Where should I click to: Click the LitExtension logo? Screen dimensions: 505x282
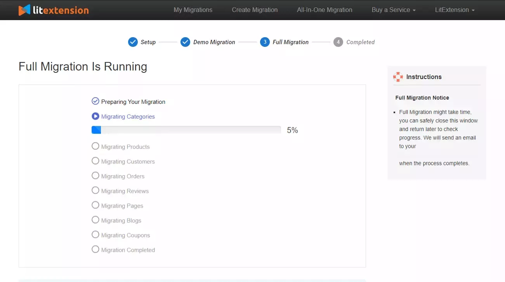coord(53,10)
